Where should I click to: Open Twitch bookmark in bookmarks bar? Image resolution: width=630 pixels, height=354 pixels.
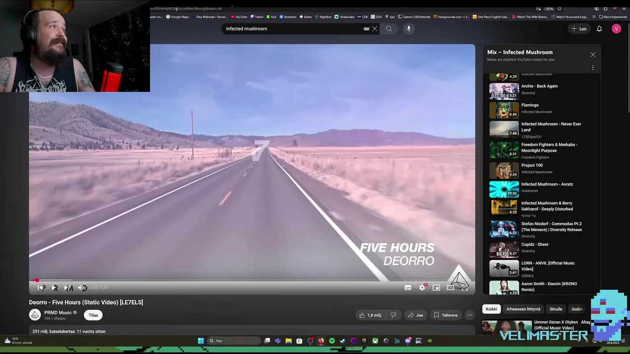(x=256, y=17)
